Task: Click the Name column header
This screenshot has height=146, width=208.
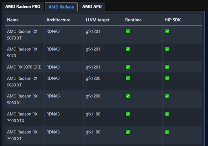Action: pyautogui.click(x=13, y=20)
